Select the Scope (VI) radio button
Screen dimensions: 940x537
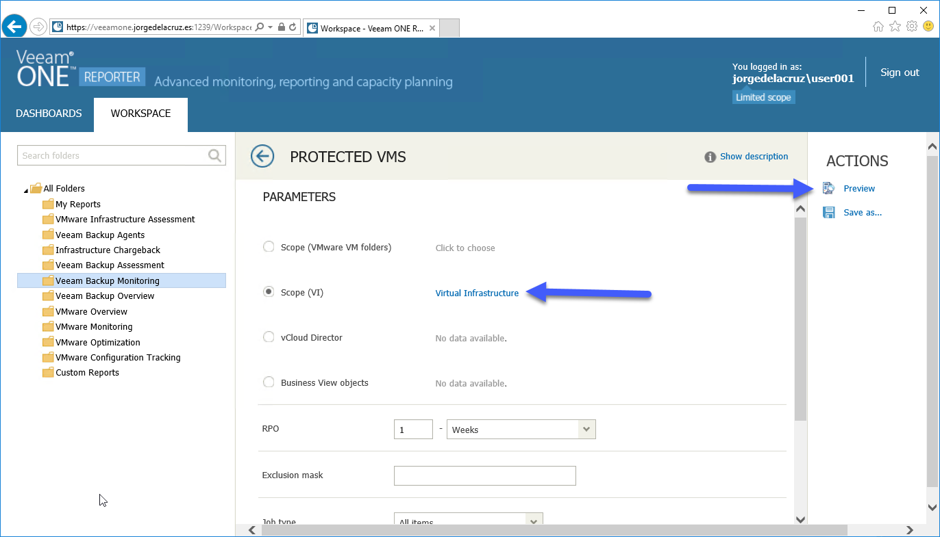click(x=269, y=292)
